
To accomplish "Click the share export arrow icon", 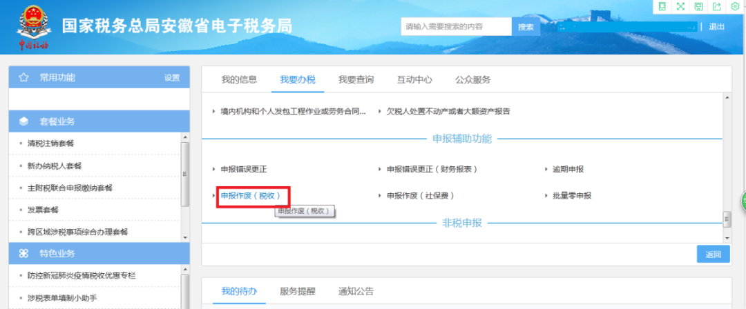I will point(716,6).
